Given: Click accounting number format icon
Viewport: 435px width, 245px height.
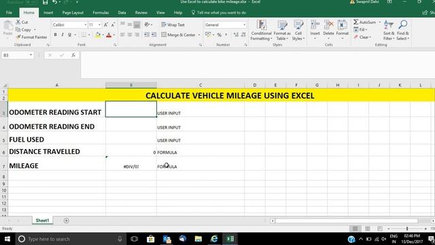Looking at the screenshot, I should [x=209, y=35].
